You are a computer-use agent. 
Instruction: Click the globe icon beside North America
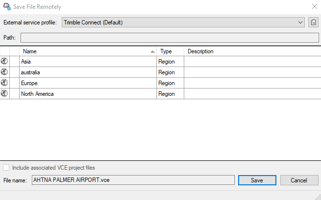[x=4, y=93]
